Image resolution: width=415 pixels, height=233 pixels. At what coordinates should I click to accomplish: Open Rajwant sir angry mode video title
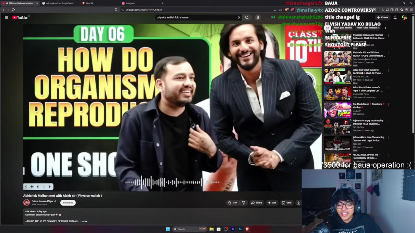coord(368,122)
